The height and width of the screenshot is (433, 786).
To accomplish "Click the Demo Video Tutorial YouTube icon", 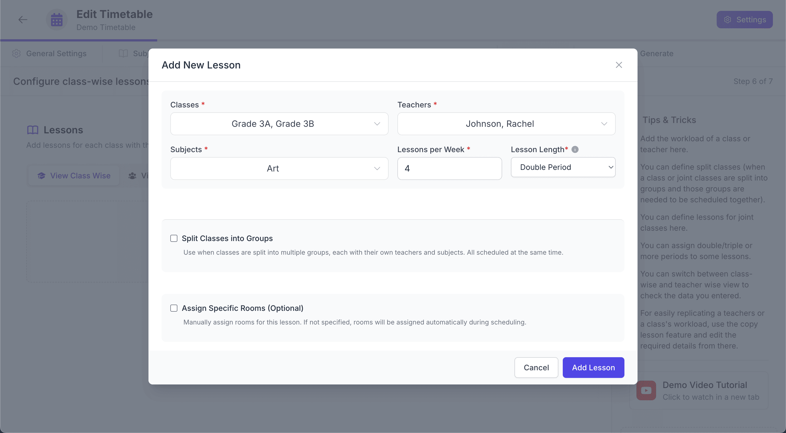I will click(x=646, y=391).
